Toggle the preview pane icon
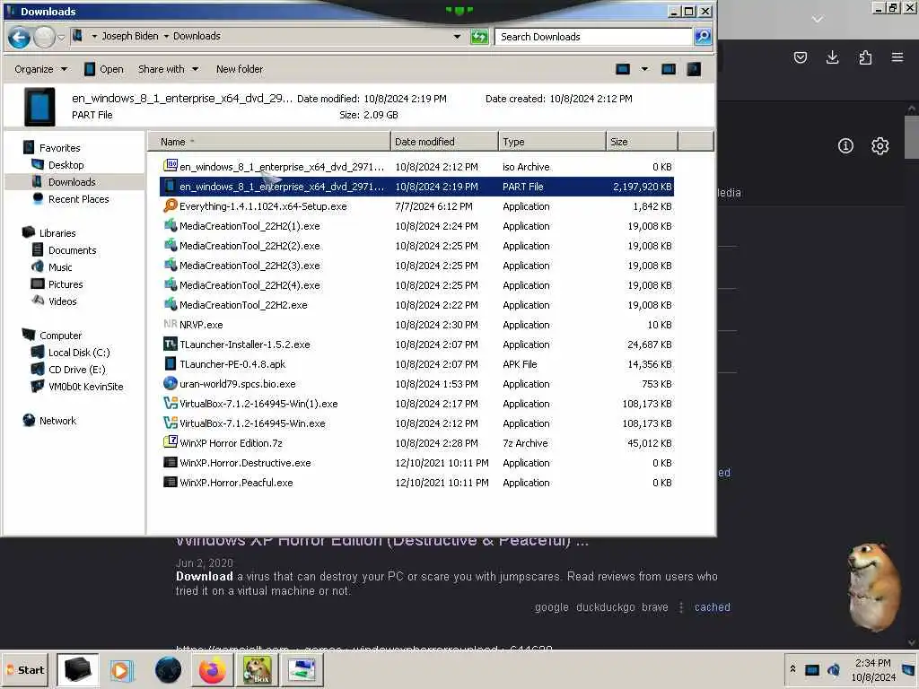The width and height of the screenshot is (919, 689). pyautogui.click(x=668, y=69)
